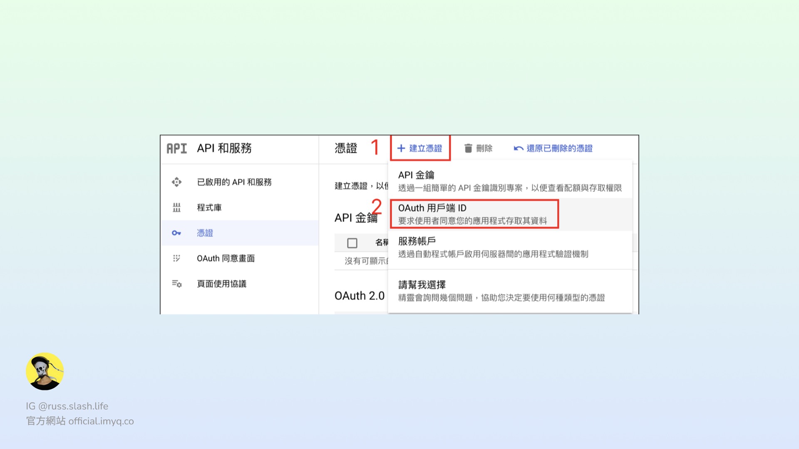Click the 憑證 key icon

[176, 233]
